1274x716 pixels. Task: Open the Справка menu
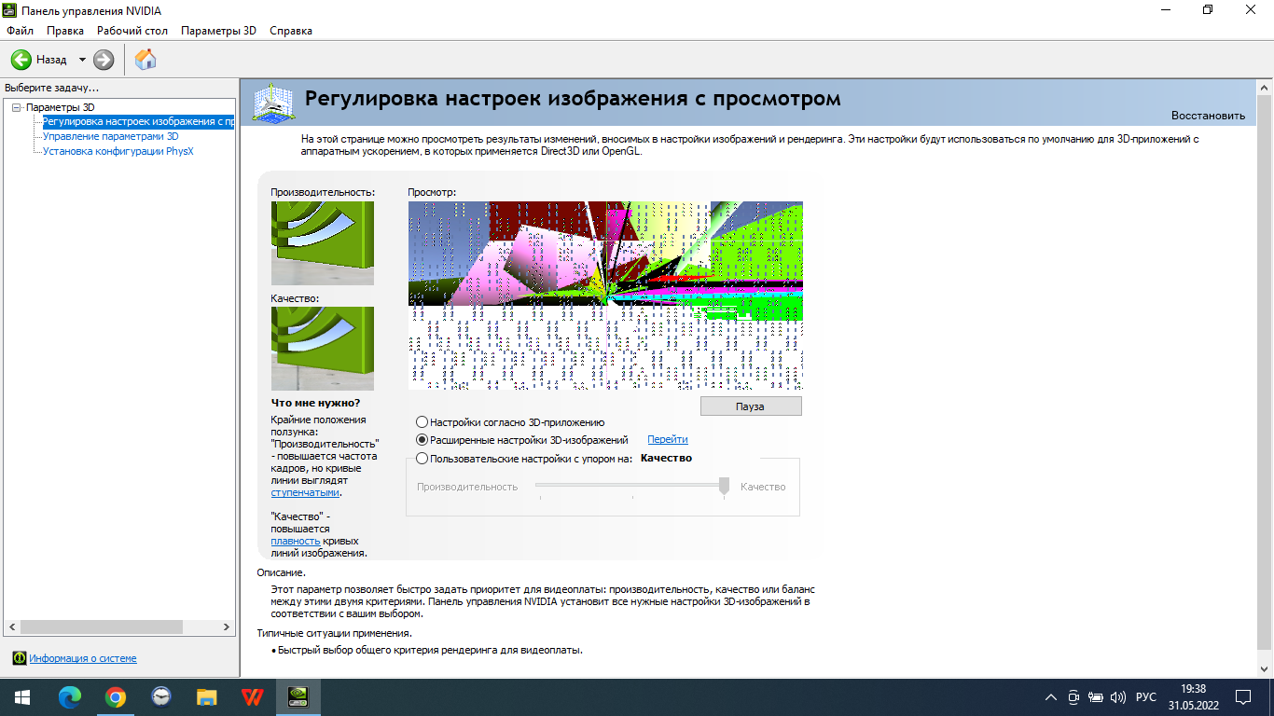click(x=291, y=31)
